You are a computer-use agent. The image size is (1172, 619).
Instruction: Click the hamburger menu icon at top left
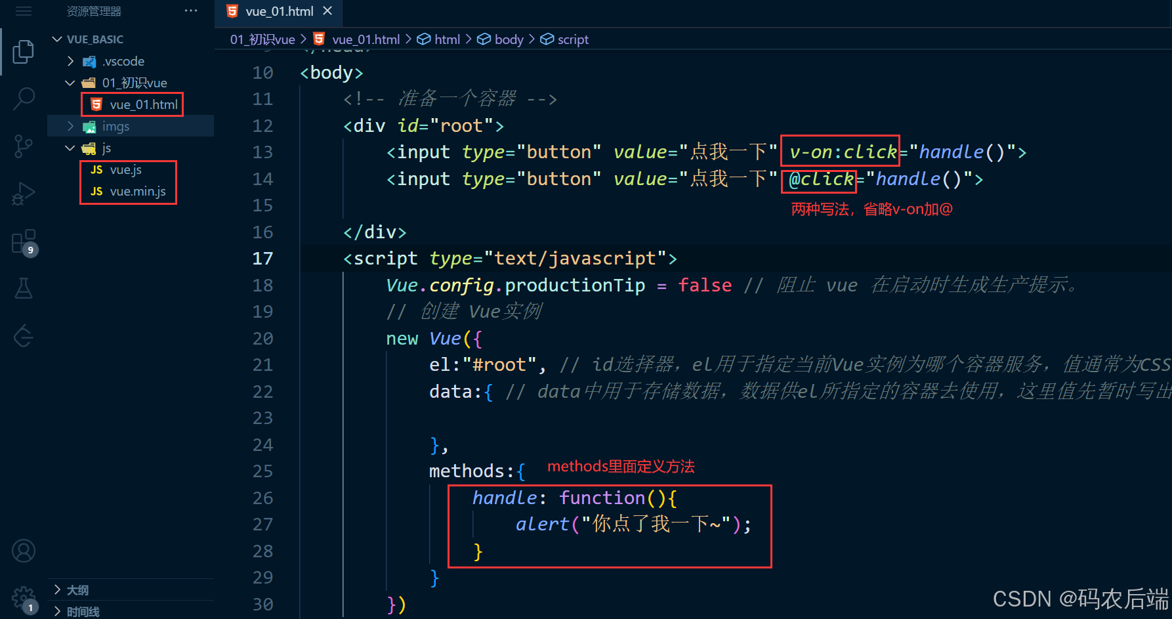(24, 11)
